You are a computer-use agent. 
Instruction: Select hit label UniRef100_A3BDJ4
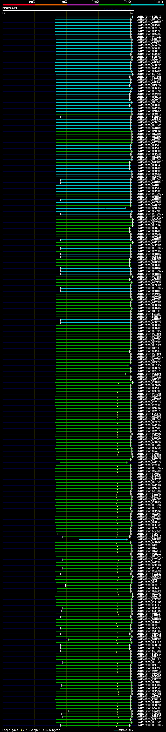click(x=149, y=645)
